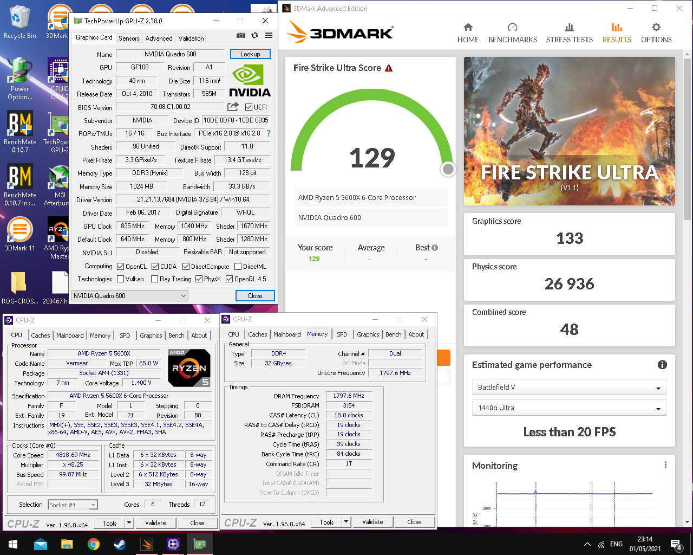Open File Explorer from the taskbar
The width and height of the screenshot is (693, 555).
[x=67, y=544]
